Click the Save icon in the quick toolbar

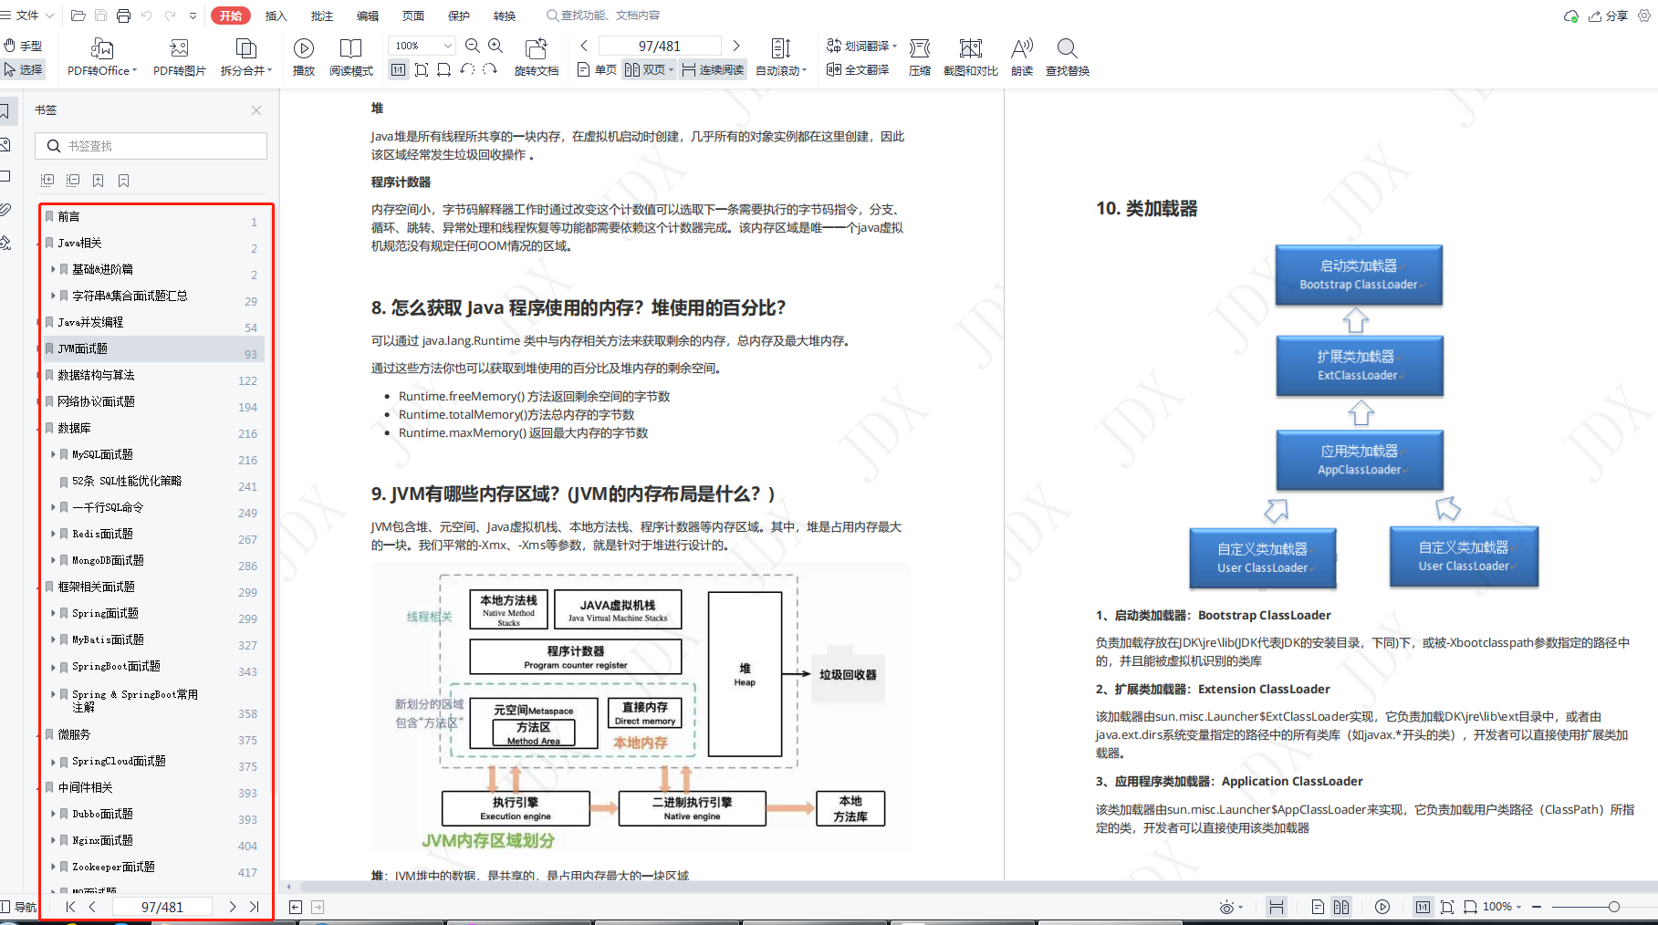point(100,16)
